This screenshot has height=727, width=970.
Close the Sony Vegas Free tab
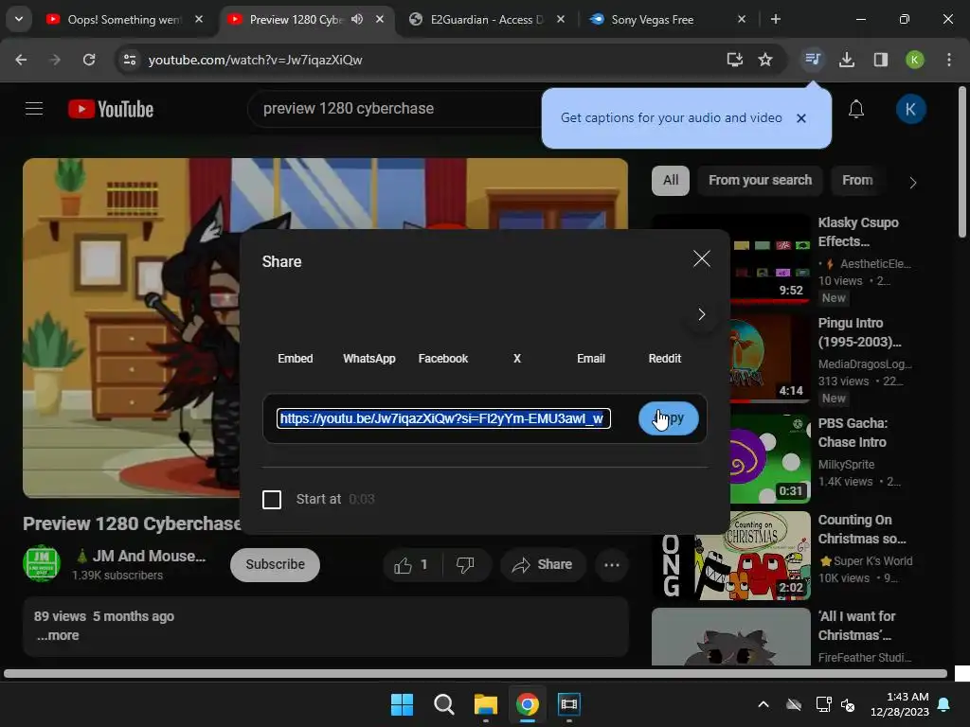coord(741,19)
